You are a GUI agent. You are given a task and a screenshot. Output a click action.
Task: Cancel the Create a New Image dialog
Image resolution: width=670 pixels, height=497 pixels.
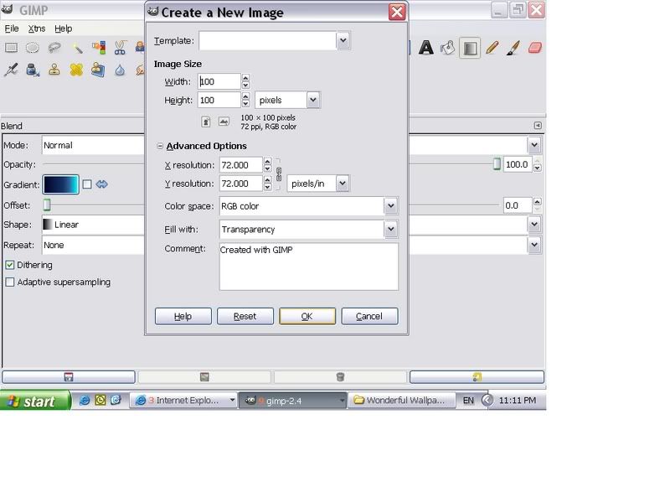click(369, 316)
